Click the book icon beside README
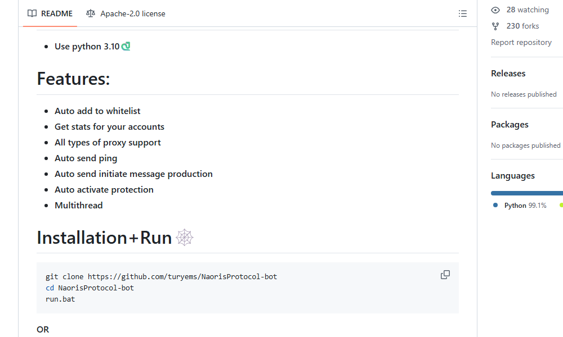Screen dimensions: 563x337 pos(32,13)
